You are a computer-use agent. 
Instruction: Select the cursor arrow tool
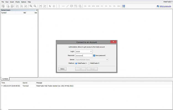click(50, 6)
